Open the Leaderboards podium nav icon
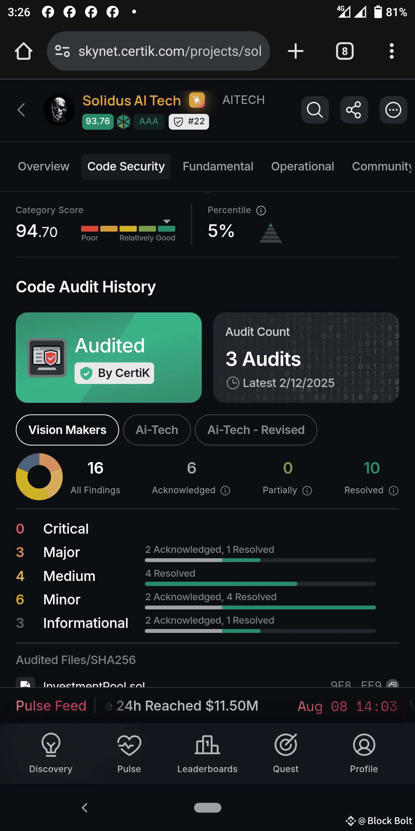Image resolution: width=415 pixels, height=831 pixels. point(207,745)
